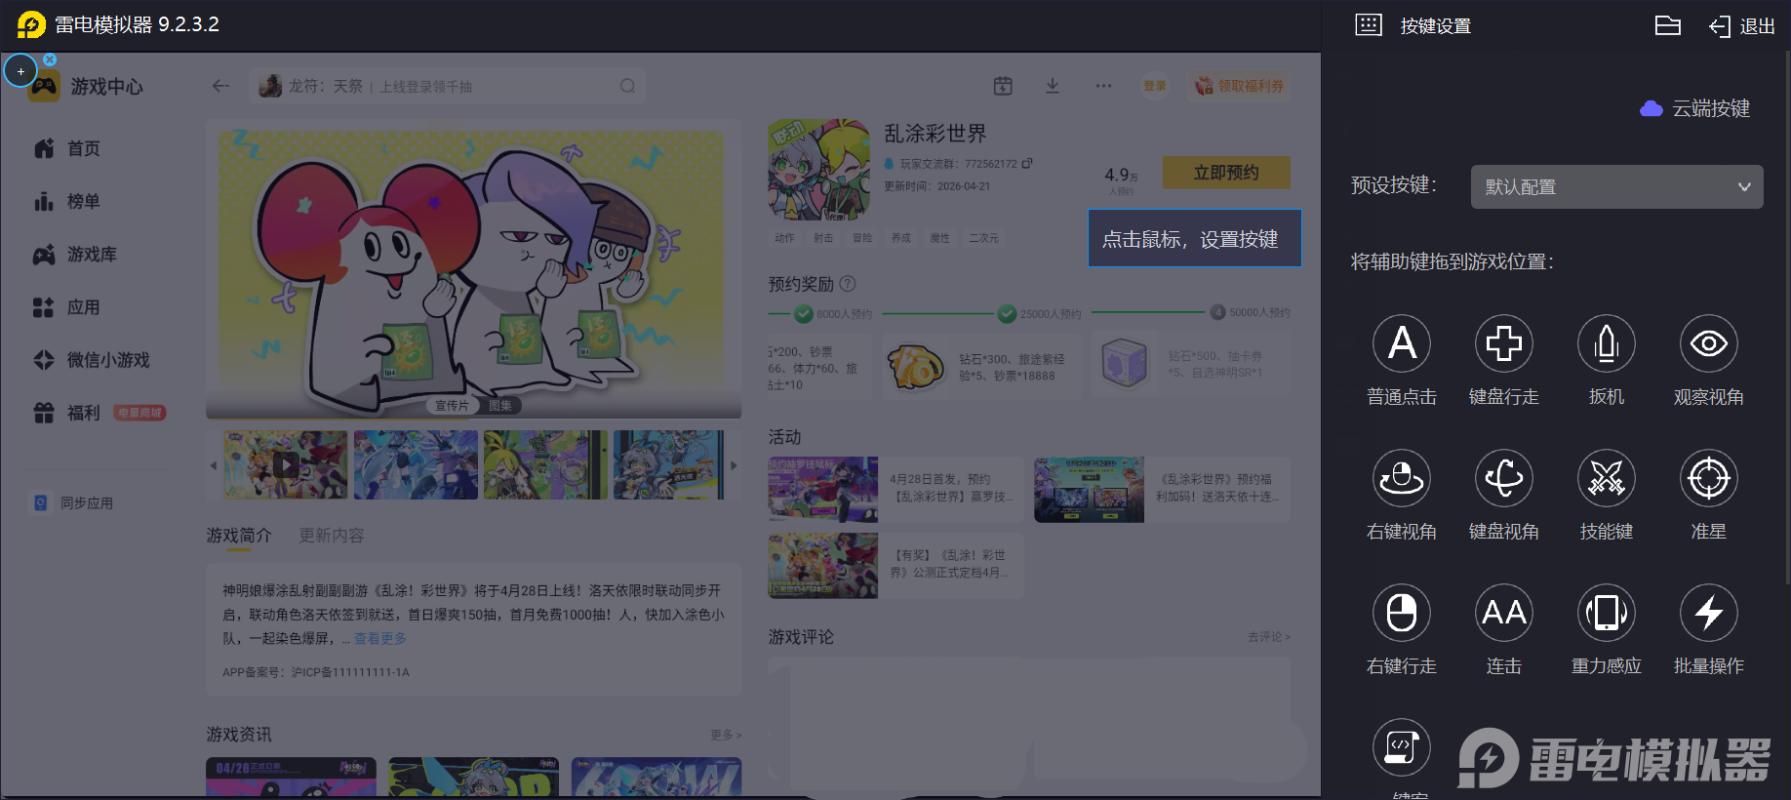The image size is (1791, 800).
Task: Select the 观察视角 eye key icon
Action: 1709,343
